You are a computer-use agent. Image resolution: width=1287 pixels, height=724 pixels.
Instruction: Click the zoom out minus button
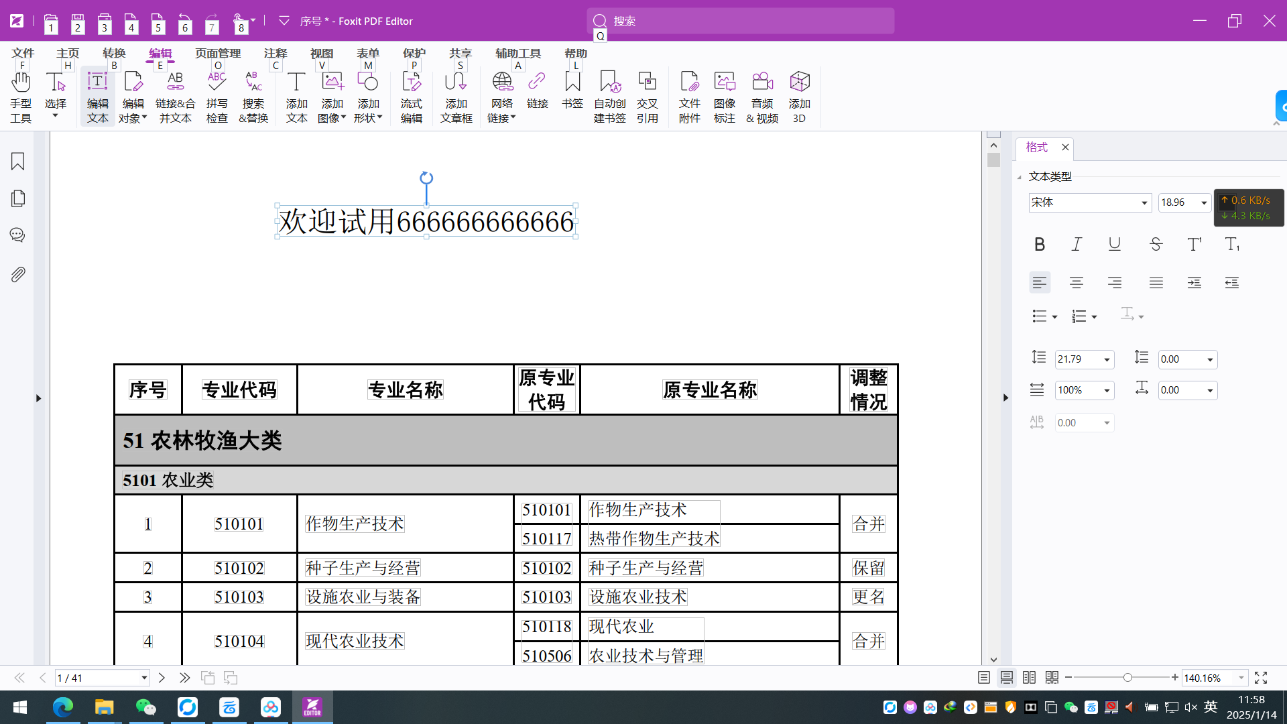[1068, 678]
